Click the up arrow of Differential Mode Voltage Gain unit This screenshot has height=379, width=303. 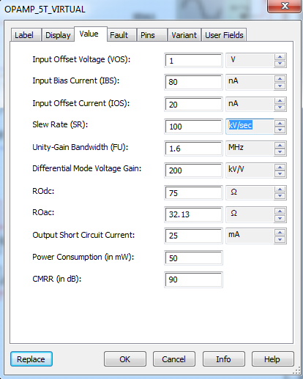(x=280, y=168)
